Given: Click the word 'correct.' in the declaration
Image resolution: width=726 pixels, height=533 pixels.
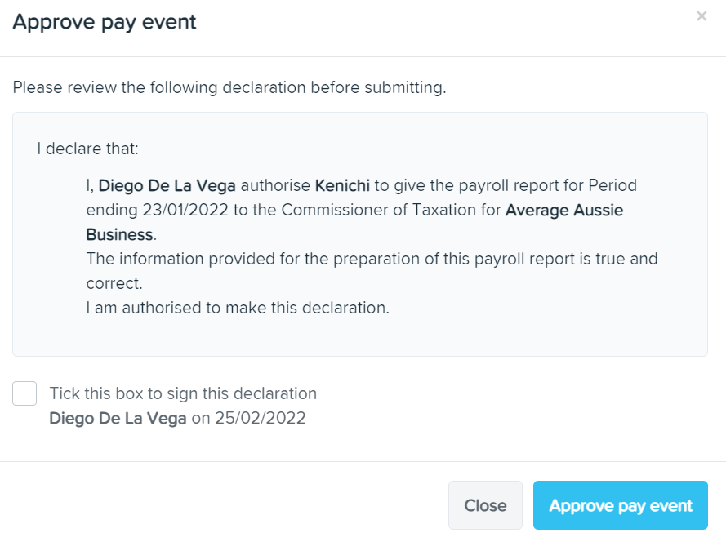Looking at the screenshot, I should click(114, 283).
